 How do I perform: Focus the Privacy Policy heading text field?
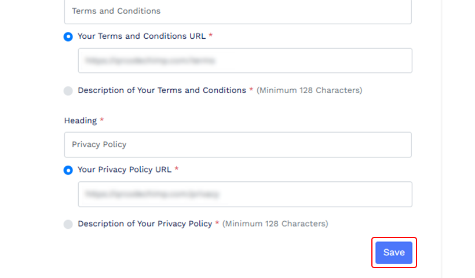(238, 145)
